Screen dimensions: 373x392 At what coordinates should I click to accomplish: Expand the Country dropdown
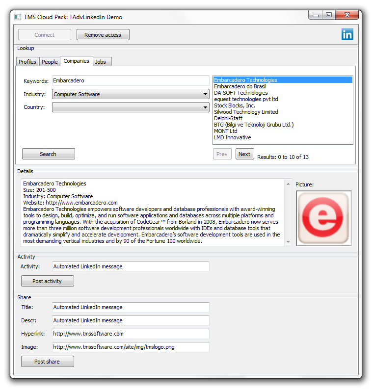pos(131,107)
